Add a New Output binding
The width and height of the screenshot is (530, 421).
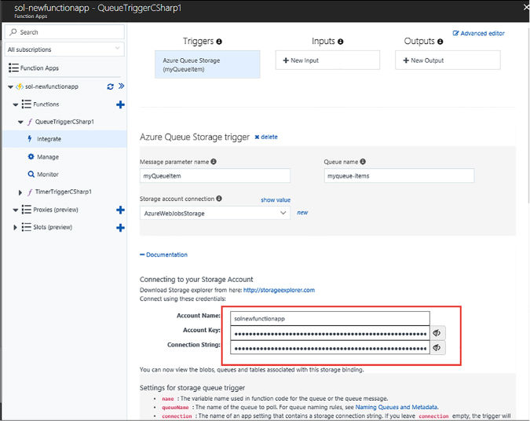click(448, 60)
